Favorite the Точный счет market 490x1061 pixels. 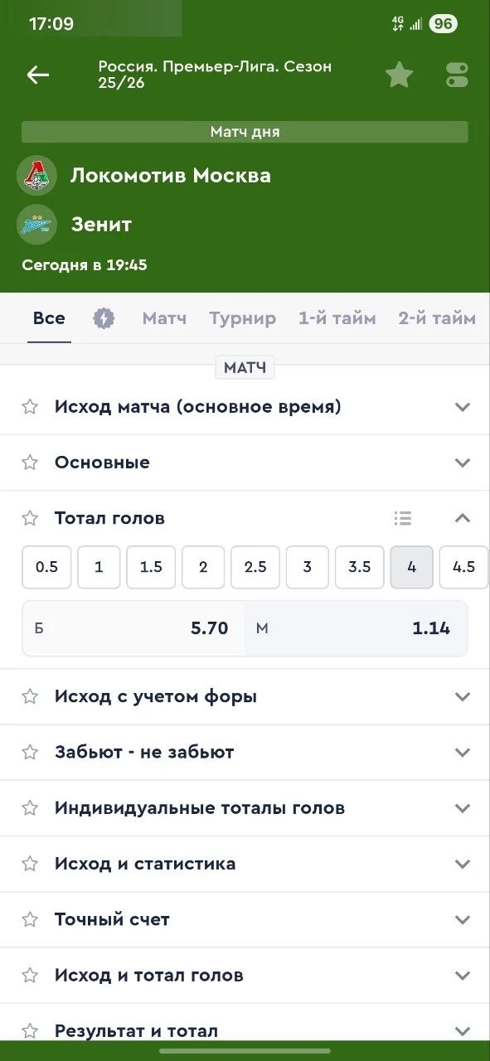point(30,918)
